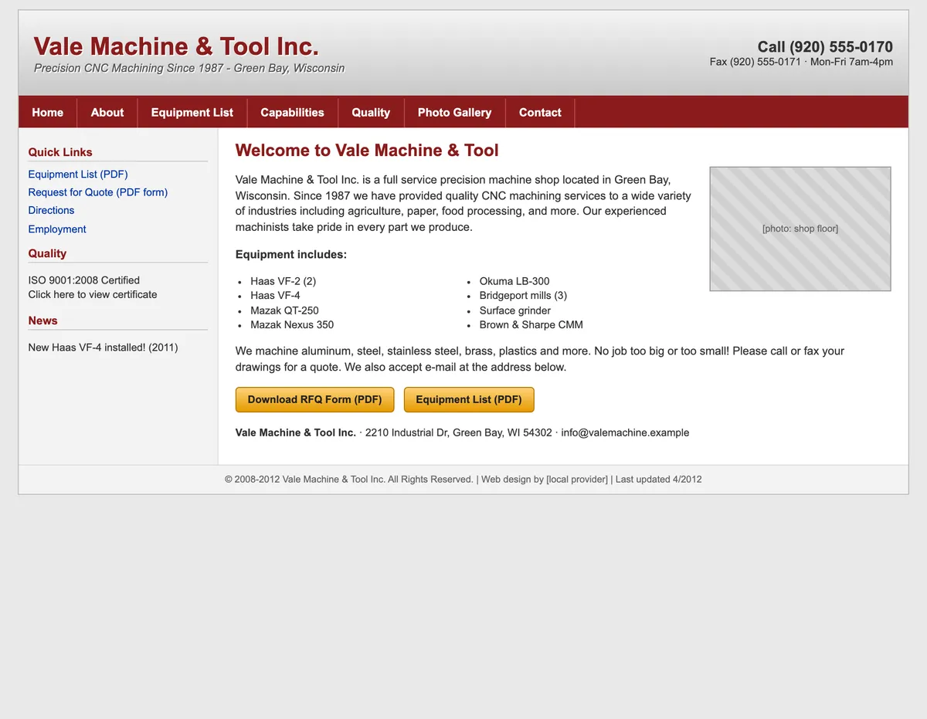This screenshot has width=927, height=719.
Task: Select the Capabilities menu item
Action: 292,113
